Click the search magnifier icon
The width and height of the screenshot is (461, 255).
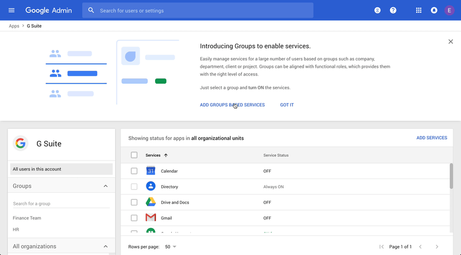(91, 10)
